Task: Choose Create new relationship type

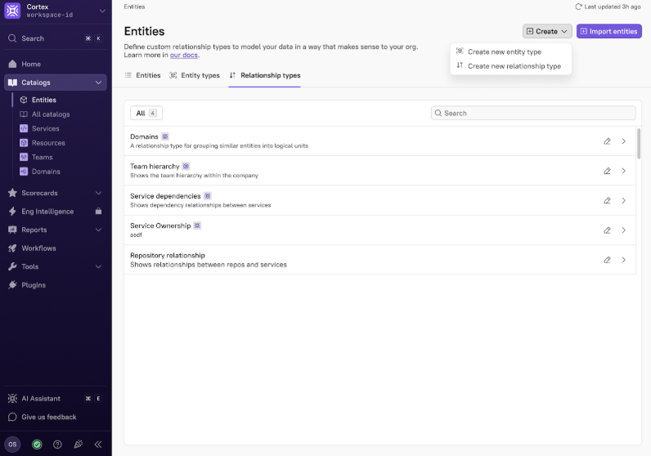Action: tap(514, 66)
